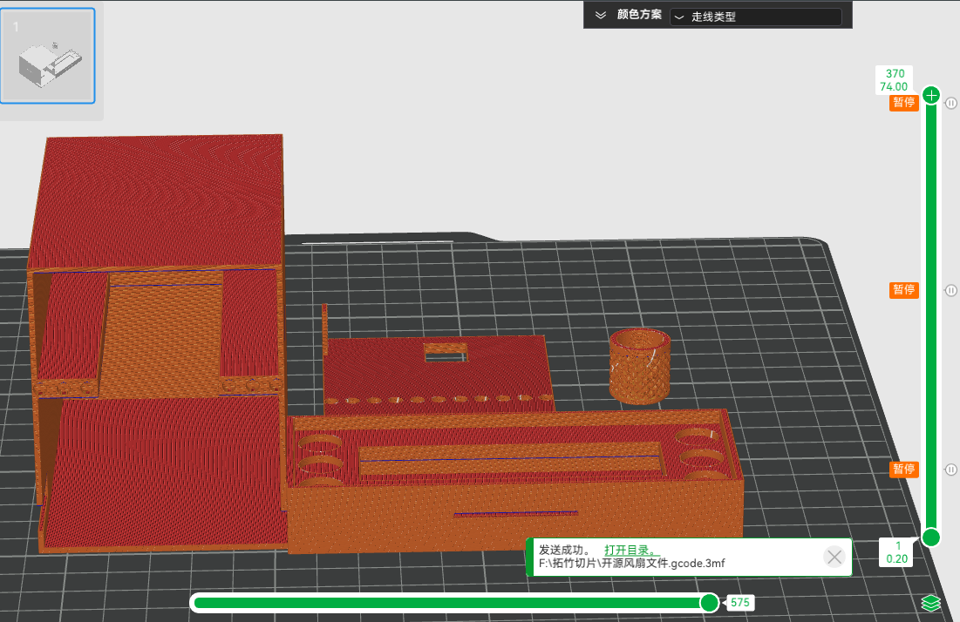Dismiss the 发送成功 notification with the X

click(834, 557)
